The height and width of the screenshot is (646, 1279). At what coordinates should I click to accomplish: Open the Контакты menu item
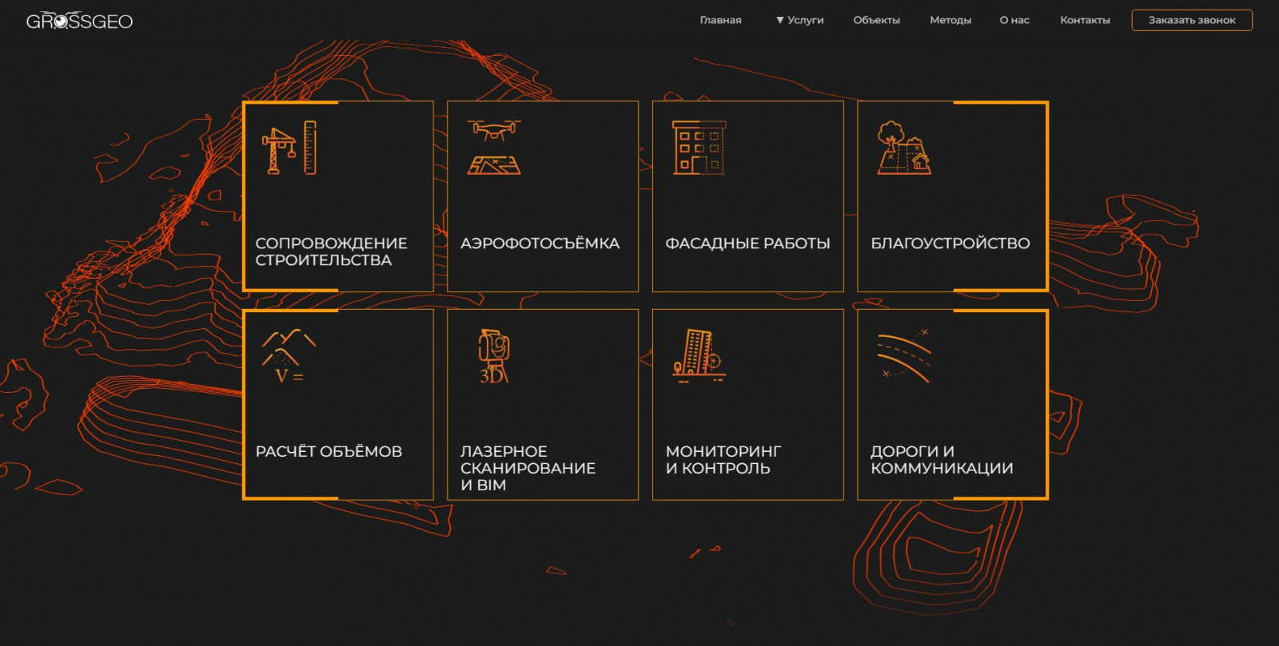1085,20
